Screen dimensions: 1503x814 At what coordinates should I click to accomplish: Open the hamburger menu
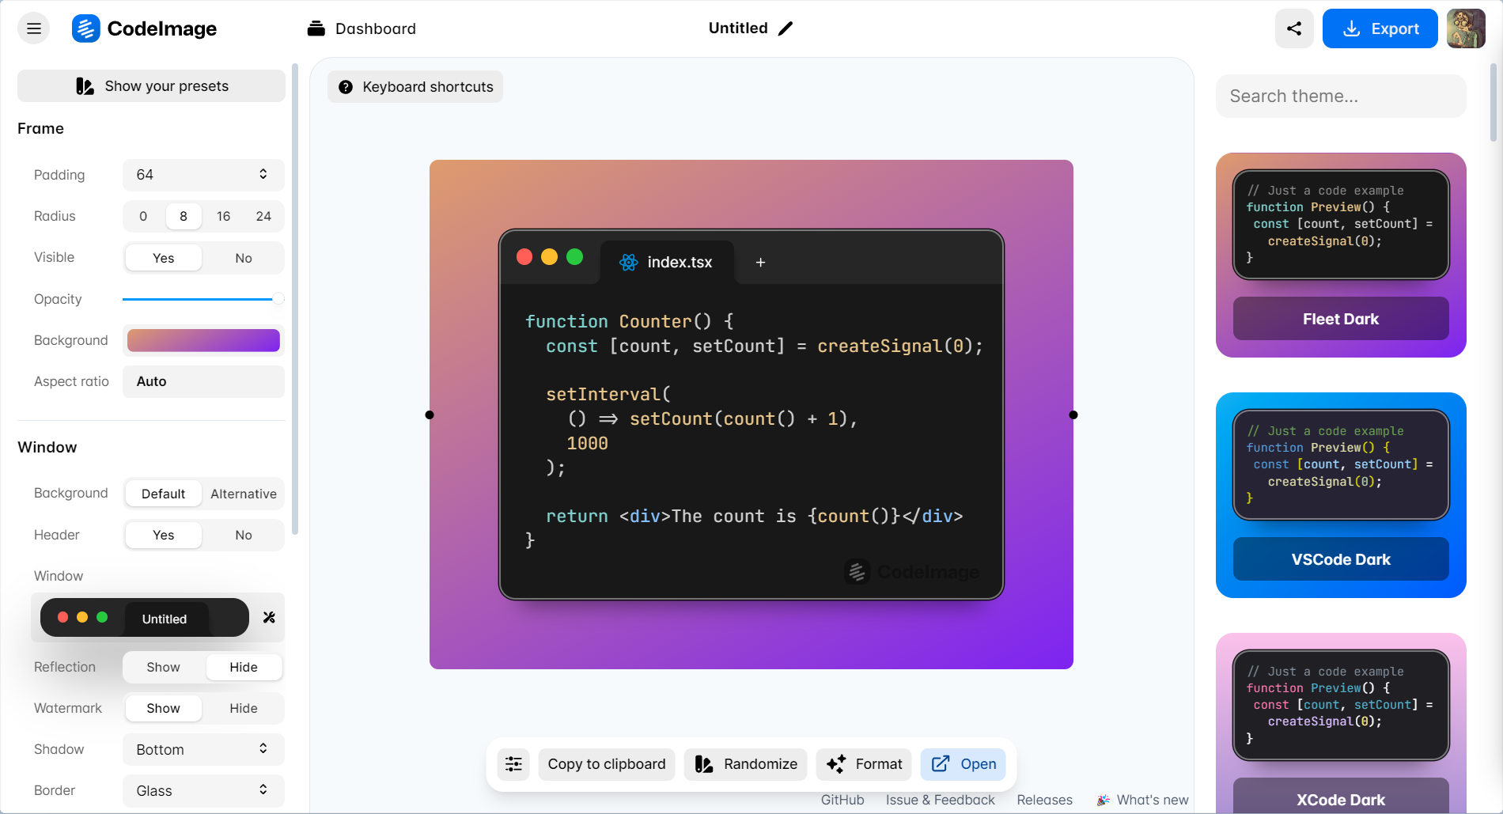(x=33, y=28)
